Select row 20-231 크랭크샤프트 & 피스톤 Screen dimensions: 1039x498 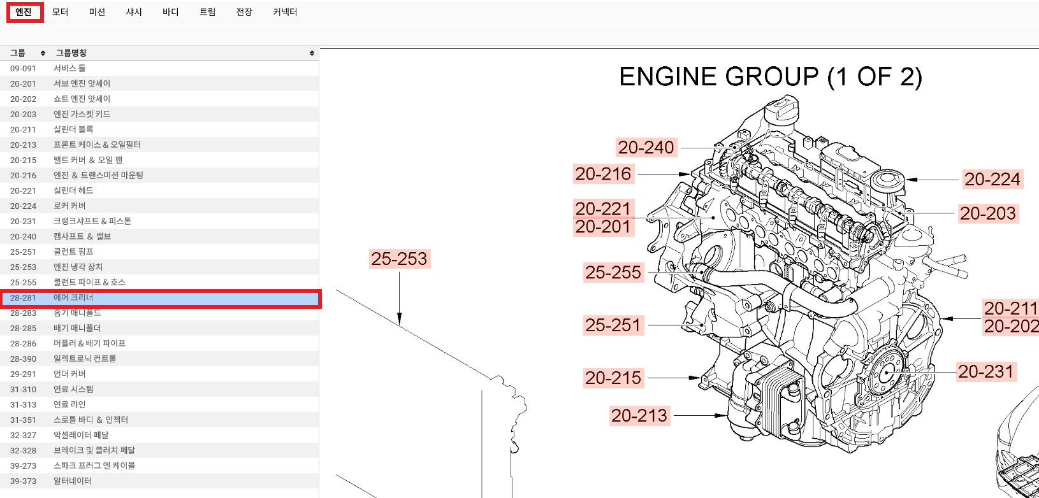159,221
